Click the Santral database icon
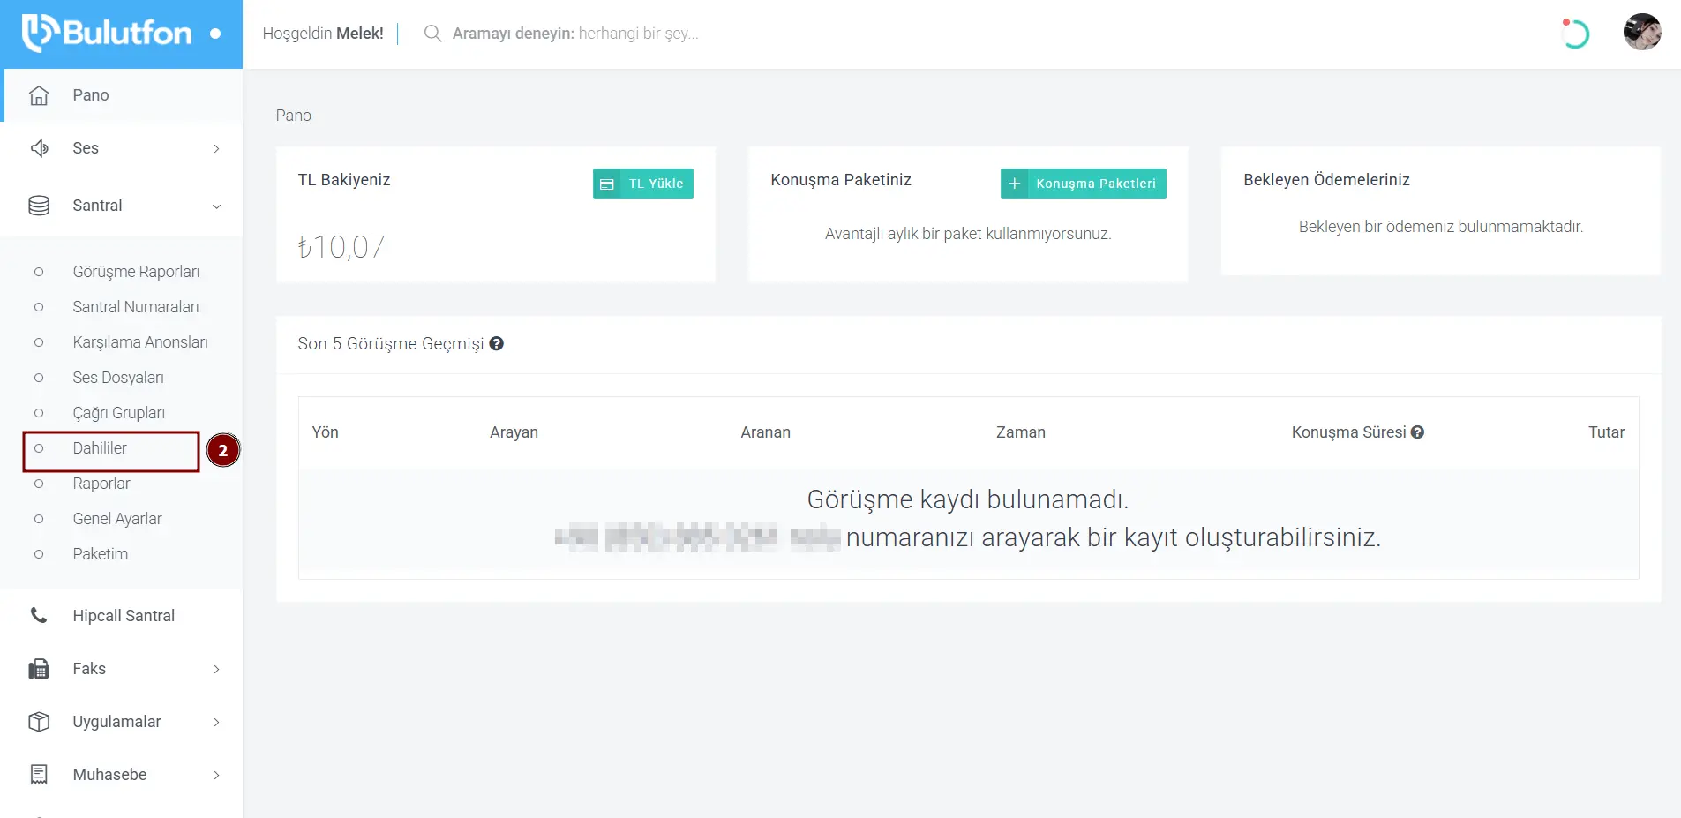 pyautogui.click(x=39, y=206)
